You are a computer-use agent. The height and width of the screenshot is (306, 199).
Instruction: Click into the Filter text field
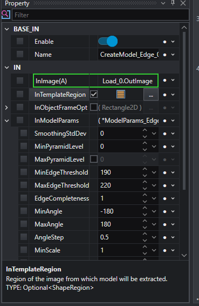(x=100, y=15)
